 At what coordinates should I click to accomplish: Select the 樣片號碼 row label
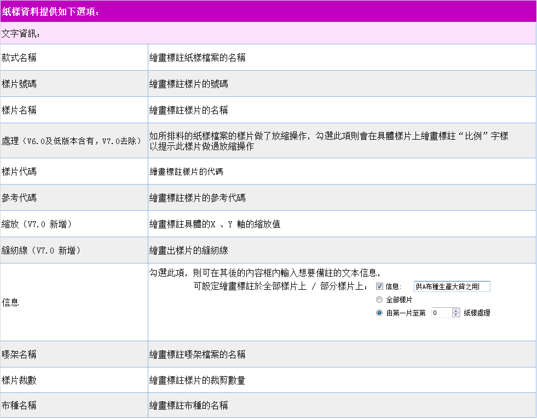19,84
